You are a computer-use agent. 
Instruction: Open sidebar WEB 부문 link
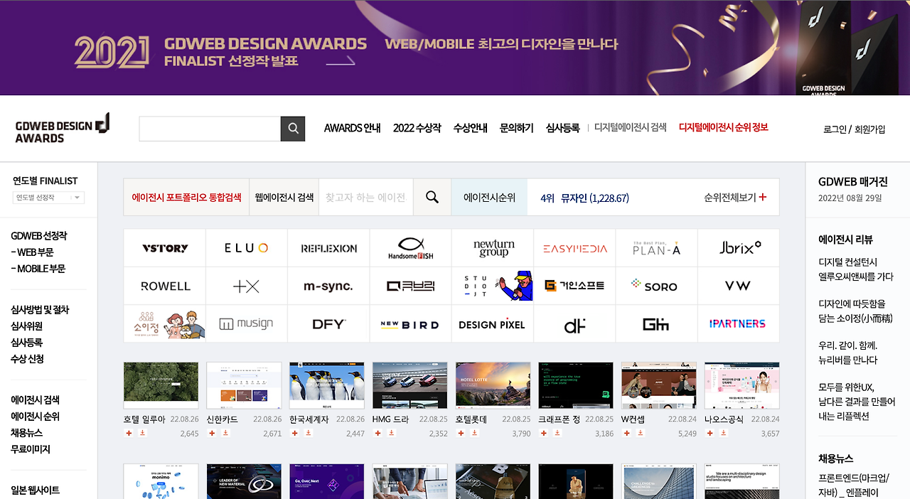32,252
